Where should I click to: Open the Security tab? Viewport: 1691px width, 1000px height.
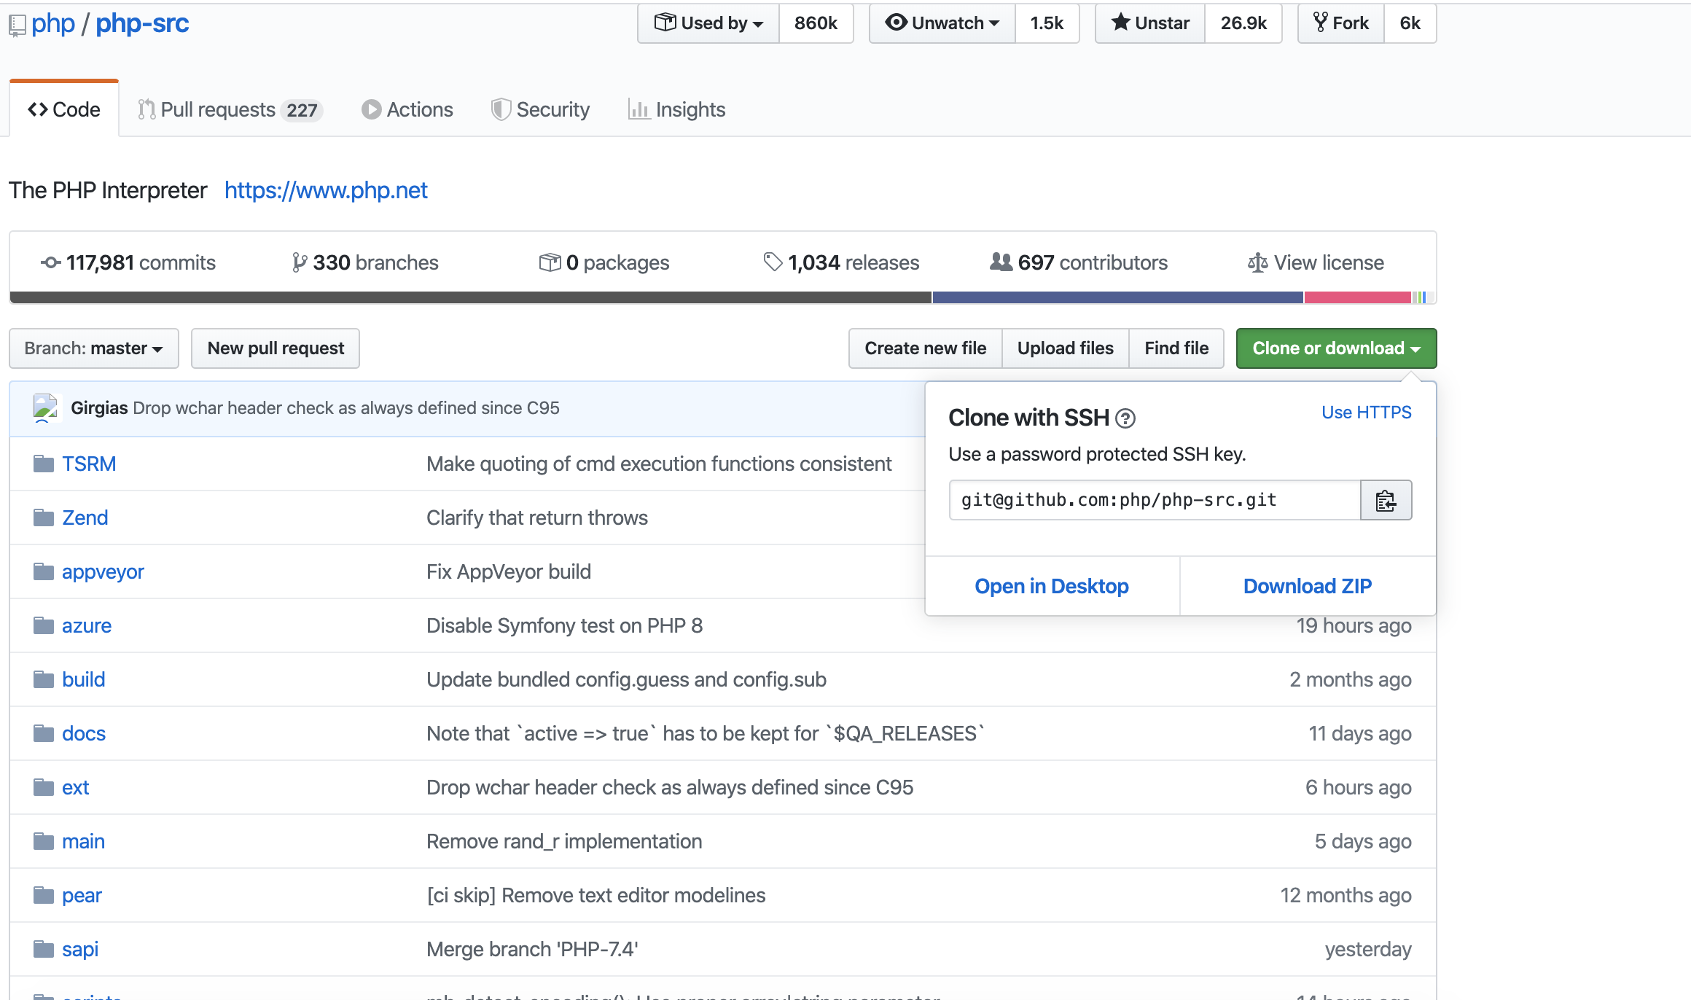click(x=541, y=109)
